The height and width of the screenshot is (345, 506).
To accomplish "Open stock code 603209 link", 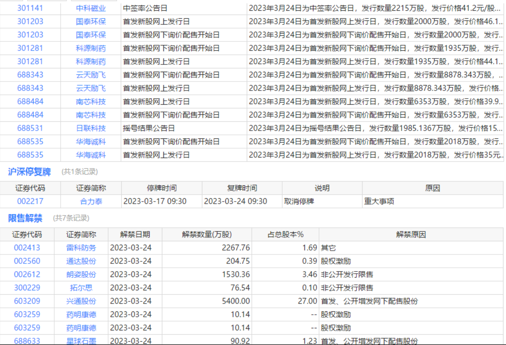I will 27,301.
